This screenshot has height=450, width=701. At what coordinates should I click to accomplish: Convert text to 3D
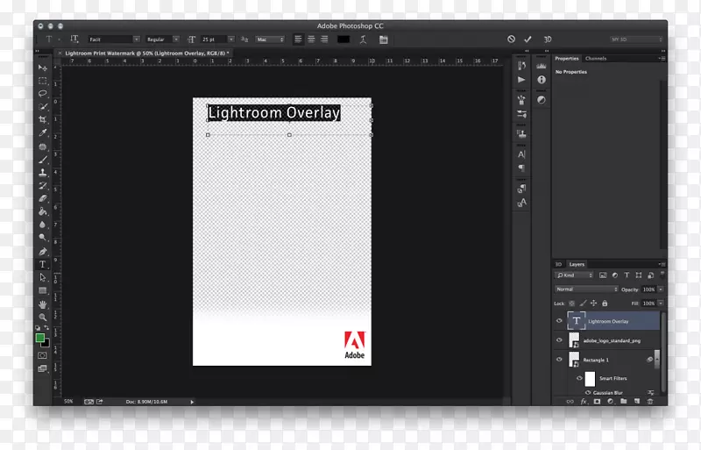548,39
